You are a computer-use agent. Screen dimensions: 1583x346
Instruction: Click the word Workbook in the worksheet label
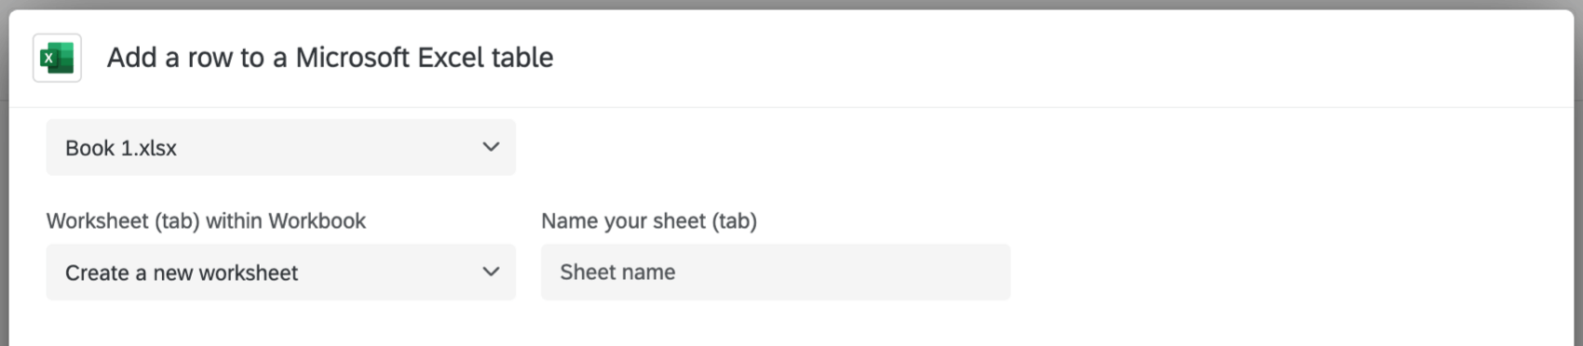coord(317,221)
